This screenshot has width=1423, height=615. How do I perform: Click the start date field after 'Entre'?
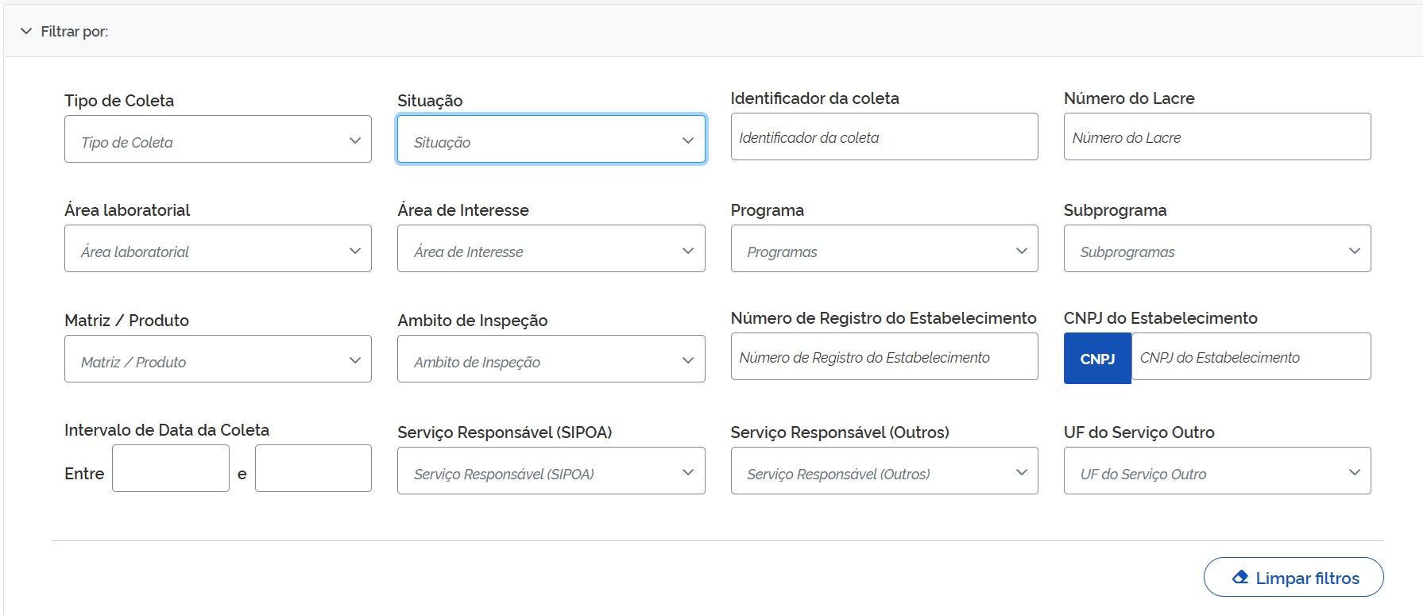170,468
